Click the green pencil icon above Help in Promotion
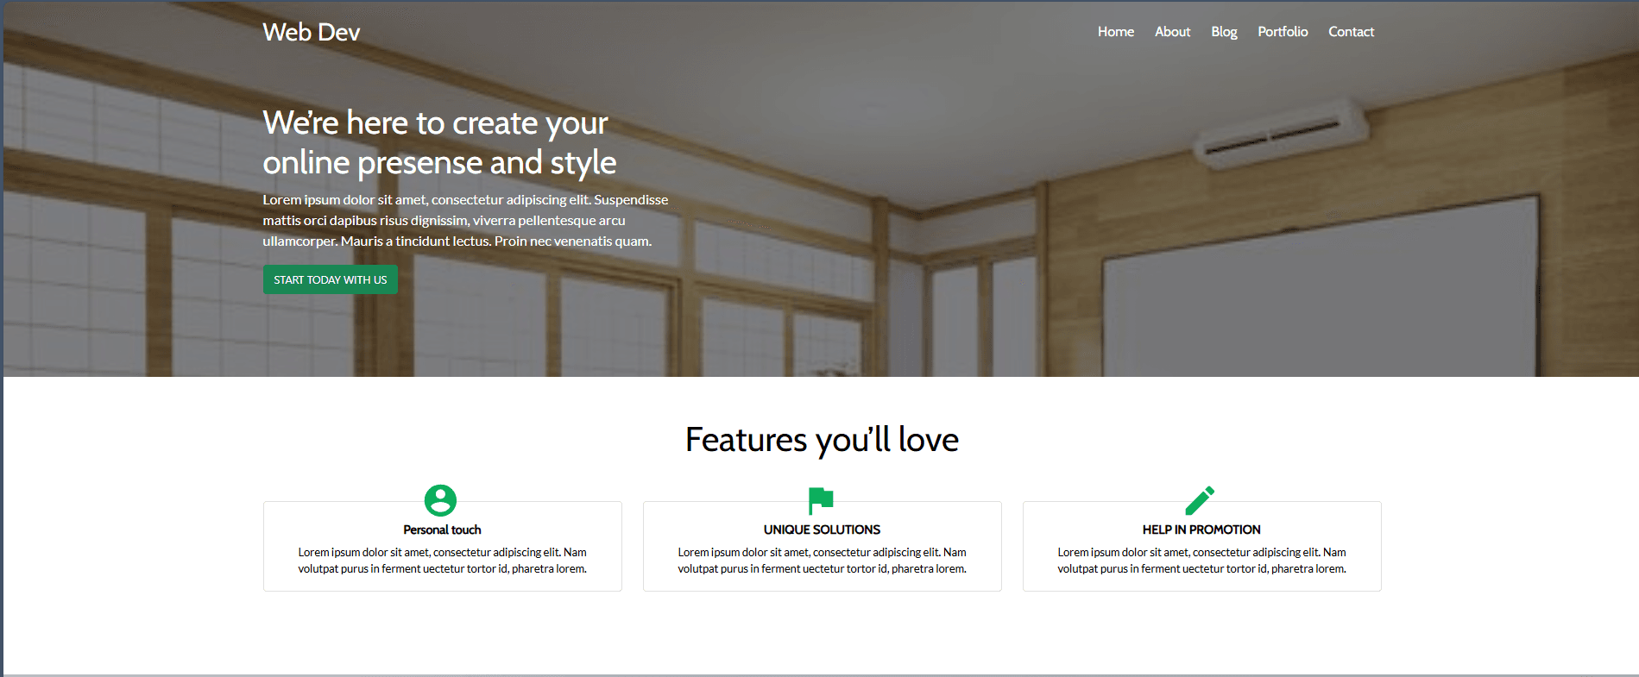This screenshot has width=1639, height=677. click(x=1200, y=500)
